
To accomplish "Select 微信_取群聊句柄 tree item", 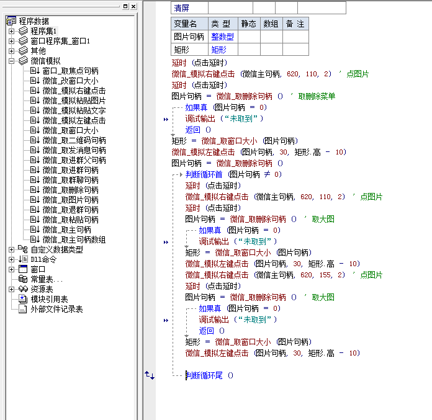I will 71,180.
